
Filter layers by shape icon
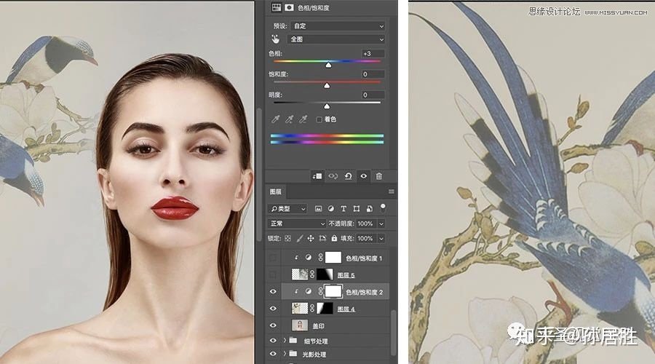coord(357,208)
